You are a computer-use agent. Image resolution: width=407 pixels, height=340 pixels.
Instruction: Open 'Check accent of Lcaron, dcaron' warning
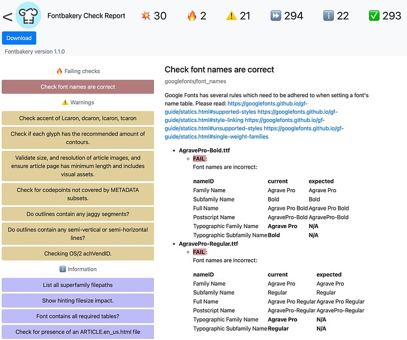[x=78, y=118]
